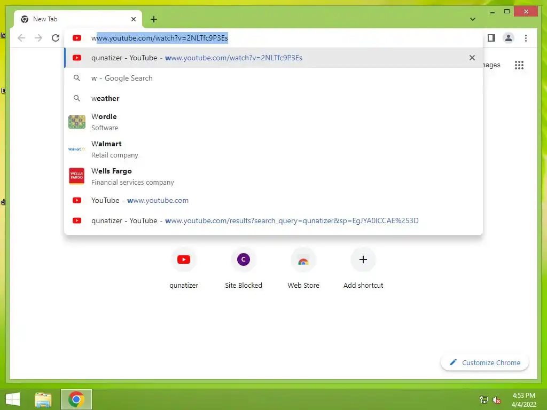
Task: Click the YouTube icon in address bar
Action: coord(77,38)
